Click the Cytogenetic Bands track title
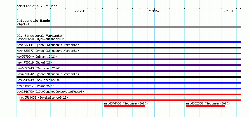The width and height of the screenshot is (249, 117). point(33,21)
